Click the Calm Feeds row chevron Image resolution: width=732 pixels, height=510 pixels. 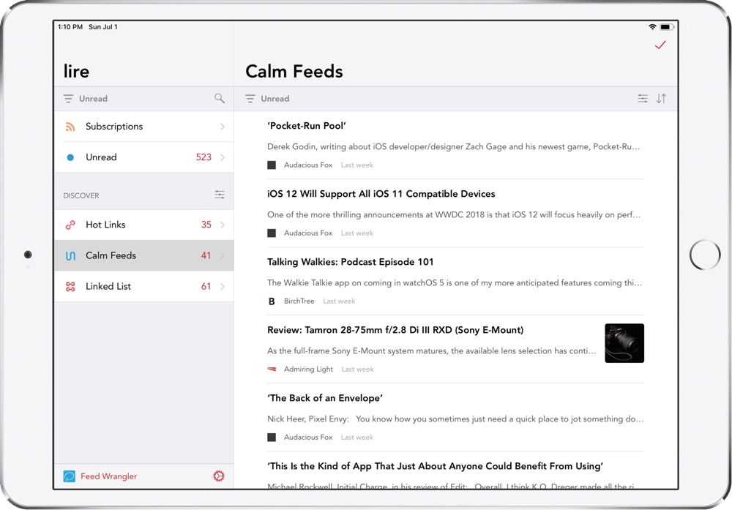pos(223,255)
